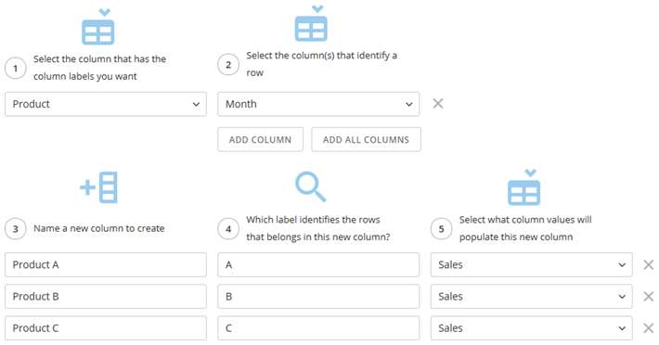Open the Sales dropdown for Product C
The width and height of the screenshot is (659, 345).
click(x=531, y=328)
